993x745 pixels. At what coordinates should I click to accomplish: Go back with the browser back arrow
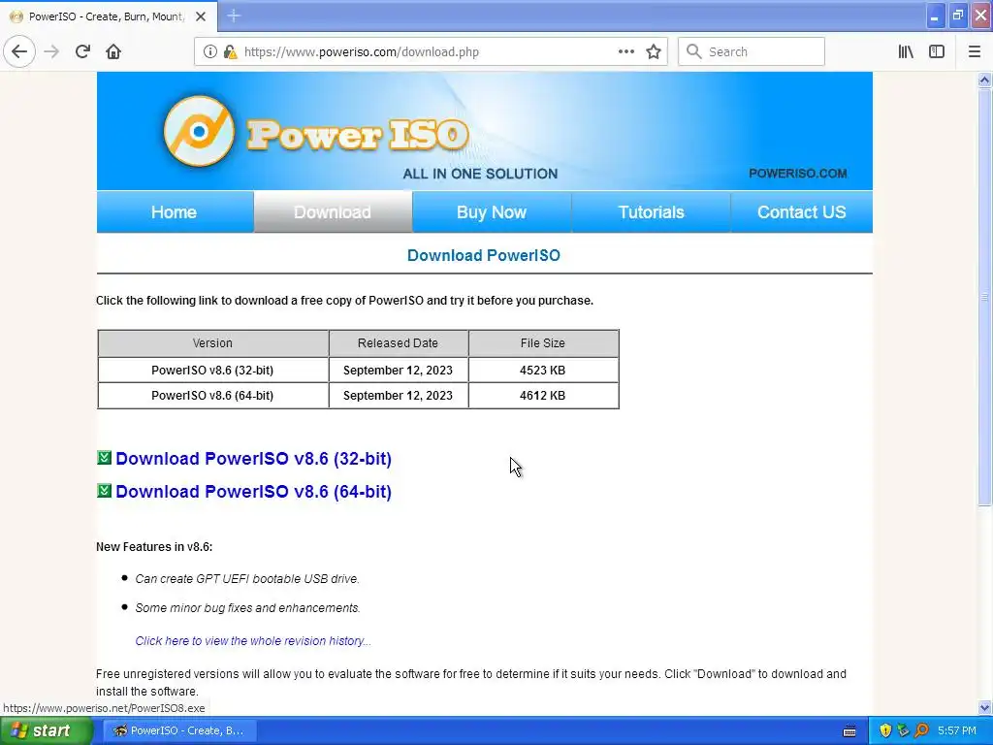click(x=19, y=51)
